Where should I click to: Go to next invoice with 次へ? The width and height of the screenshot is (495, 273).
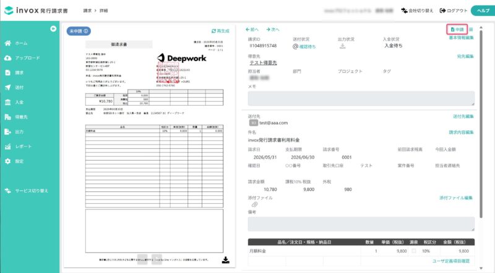272,30
